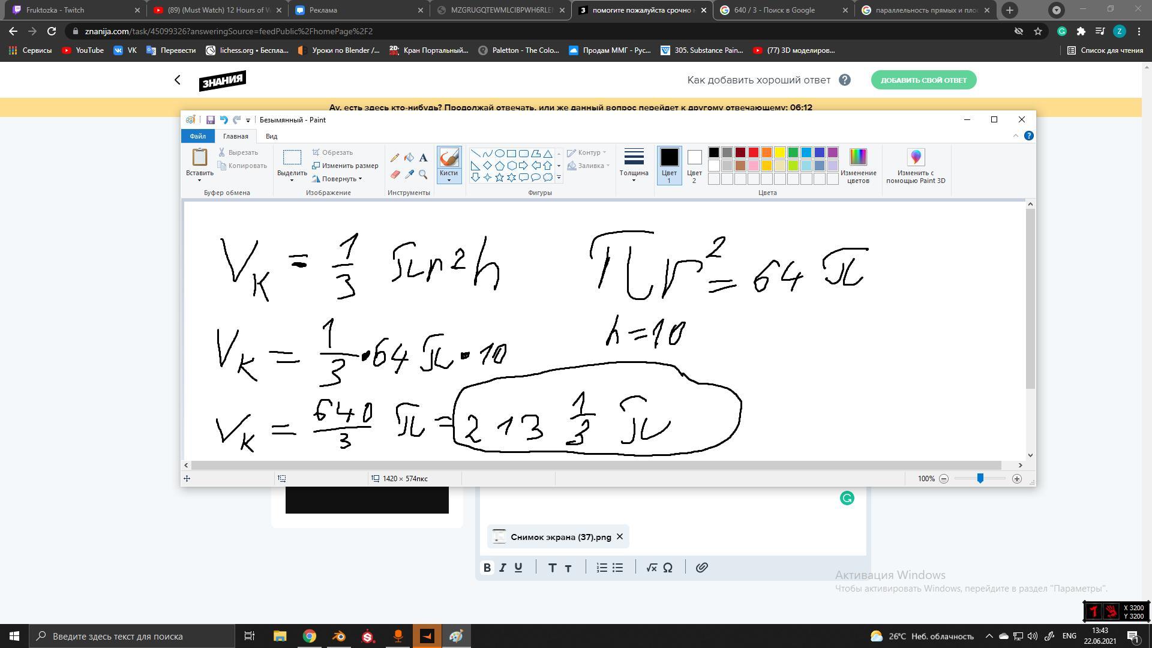Open YouTube bookmark in bookmarks bar

[x=83, y=50]
